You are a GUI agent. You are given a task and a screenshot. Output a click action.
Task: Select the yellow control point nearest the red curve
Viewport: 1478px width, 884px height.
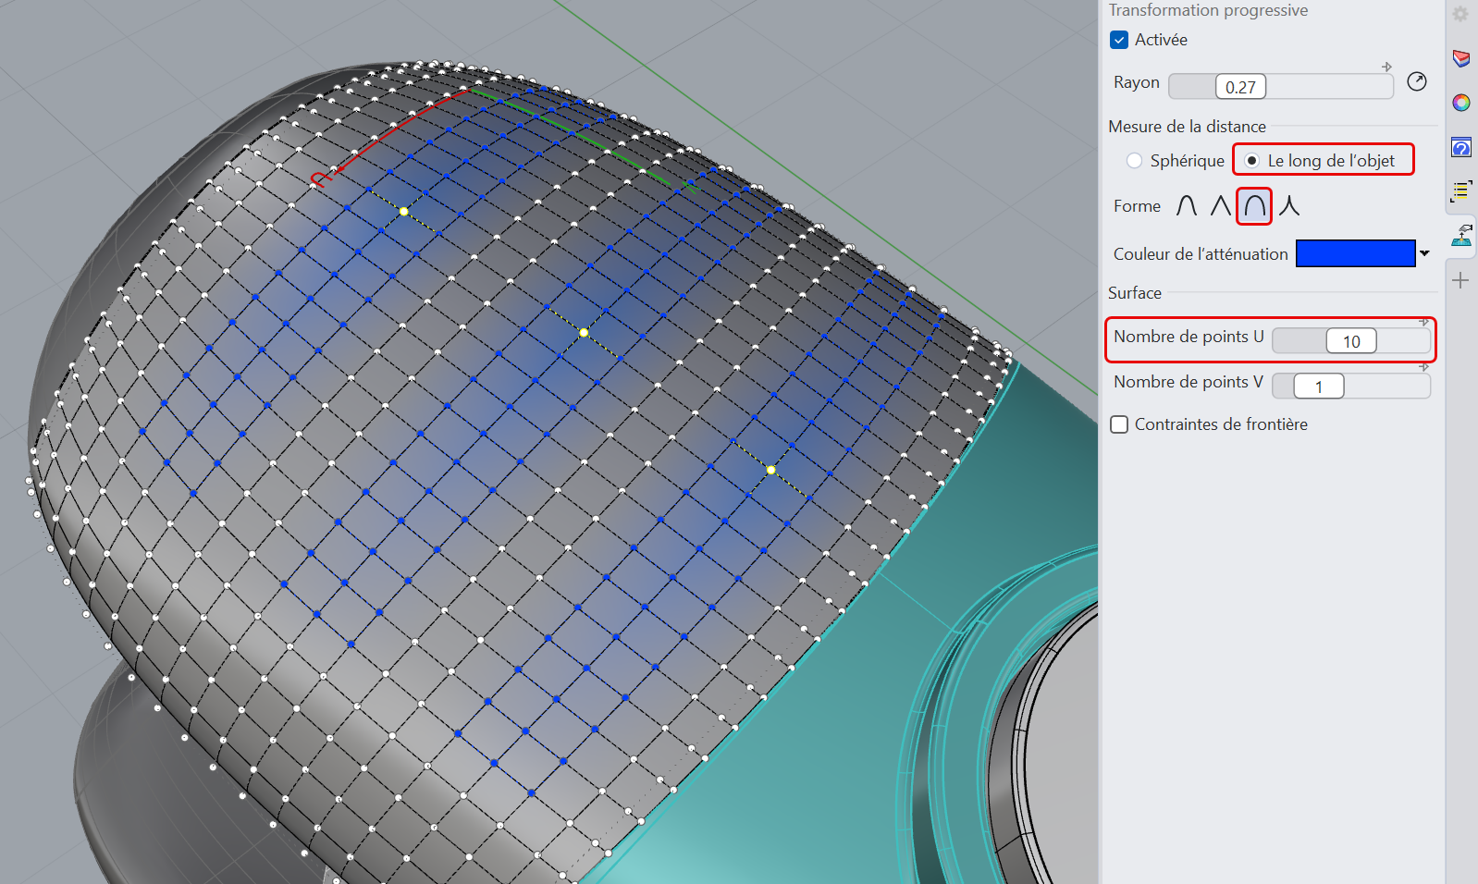pos(403,212)
